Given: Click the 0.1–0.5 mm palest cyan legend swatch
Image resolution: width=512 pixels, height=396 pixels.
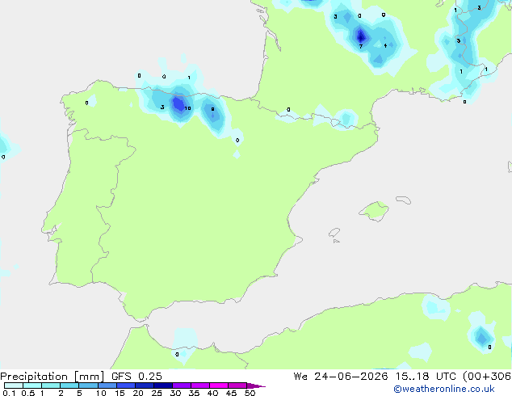Looking at the screenshot, I should point(14,385).
